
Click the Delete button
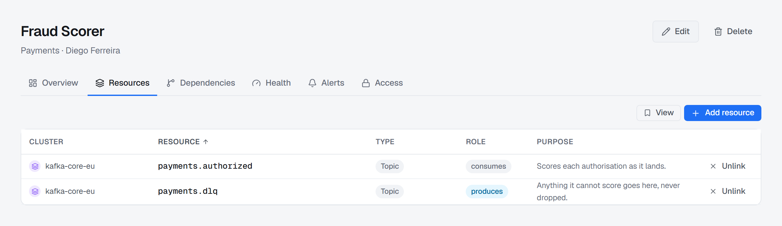733,32
